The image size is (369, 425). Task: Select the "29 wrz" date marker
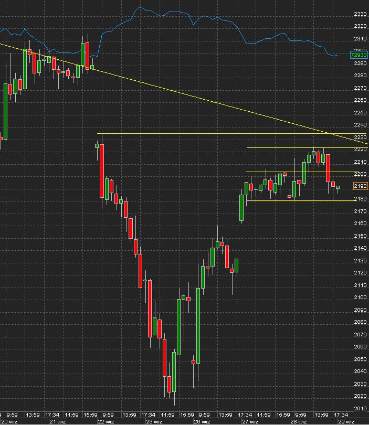point(346,421)
